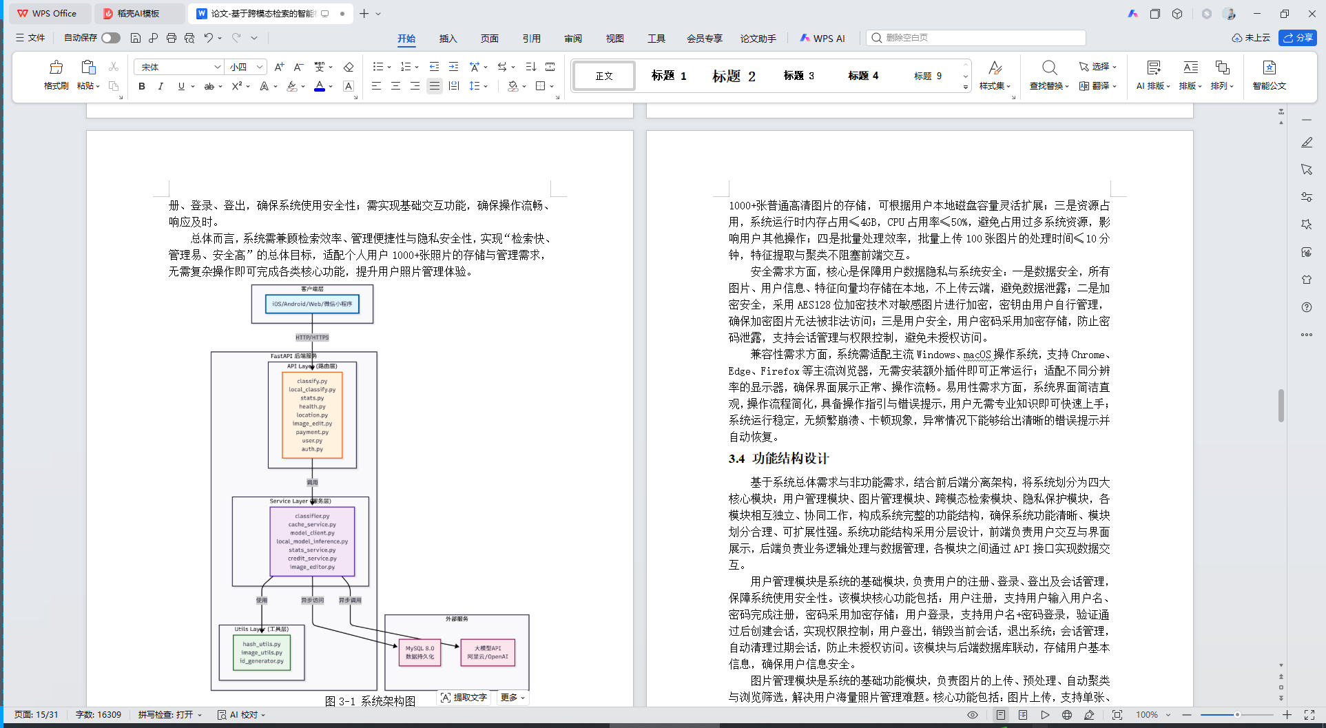Click the settings sliders icon in sidebar
The height and width of the screenshot is (728, 1326).
pos(1307,197)
